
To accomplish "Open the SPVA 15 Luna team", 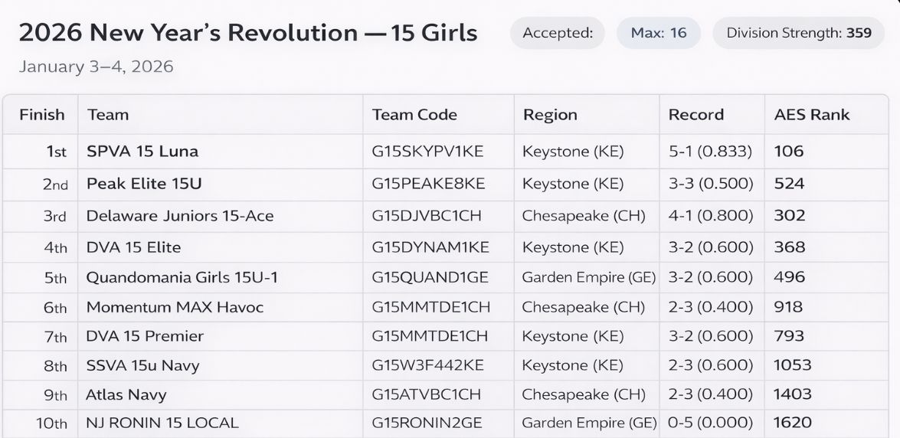I will point(142,152).
